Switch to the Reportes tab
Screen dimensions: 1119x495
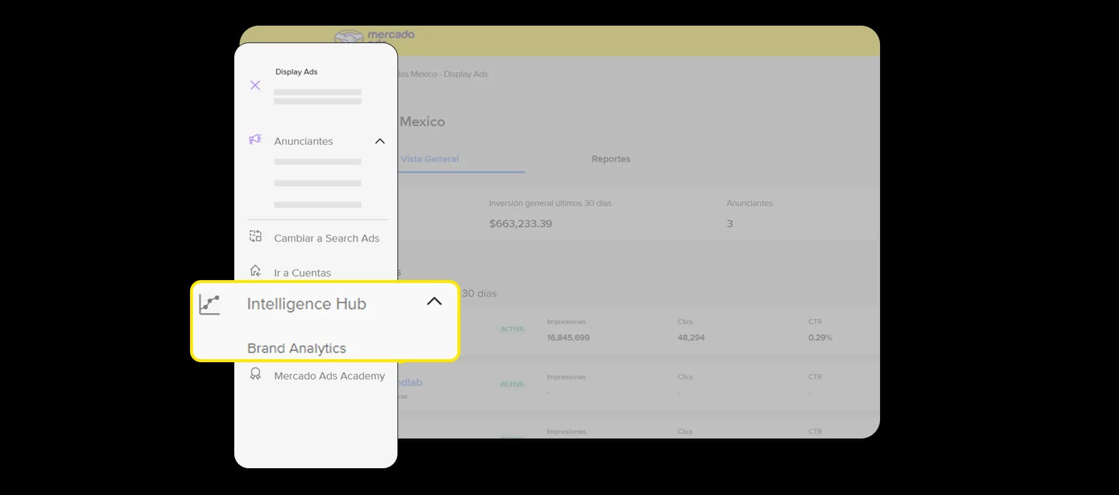click(611, 159)
